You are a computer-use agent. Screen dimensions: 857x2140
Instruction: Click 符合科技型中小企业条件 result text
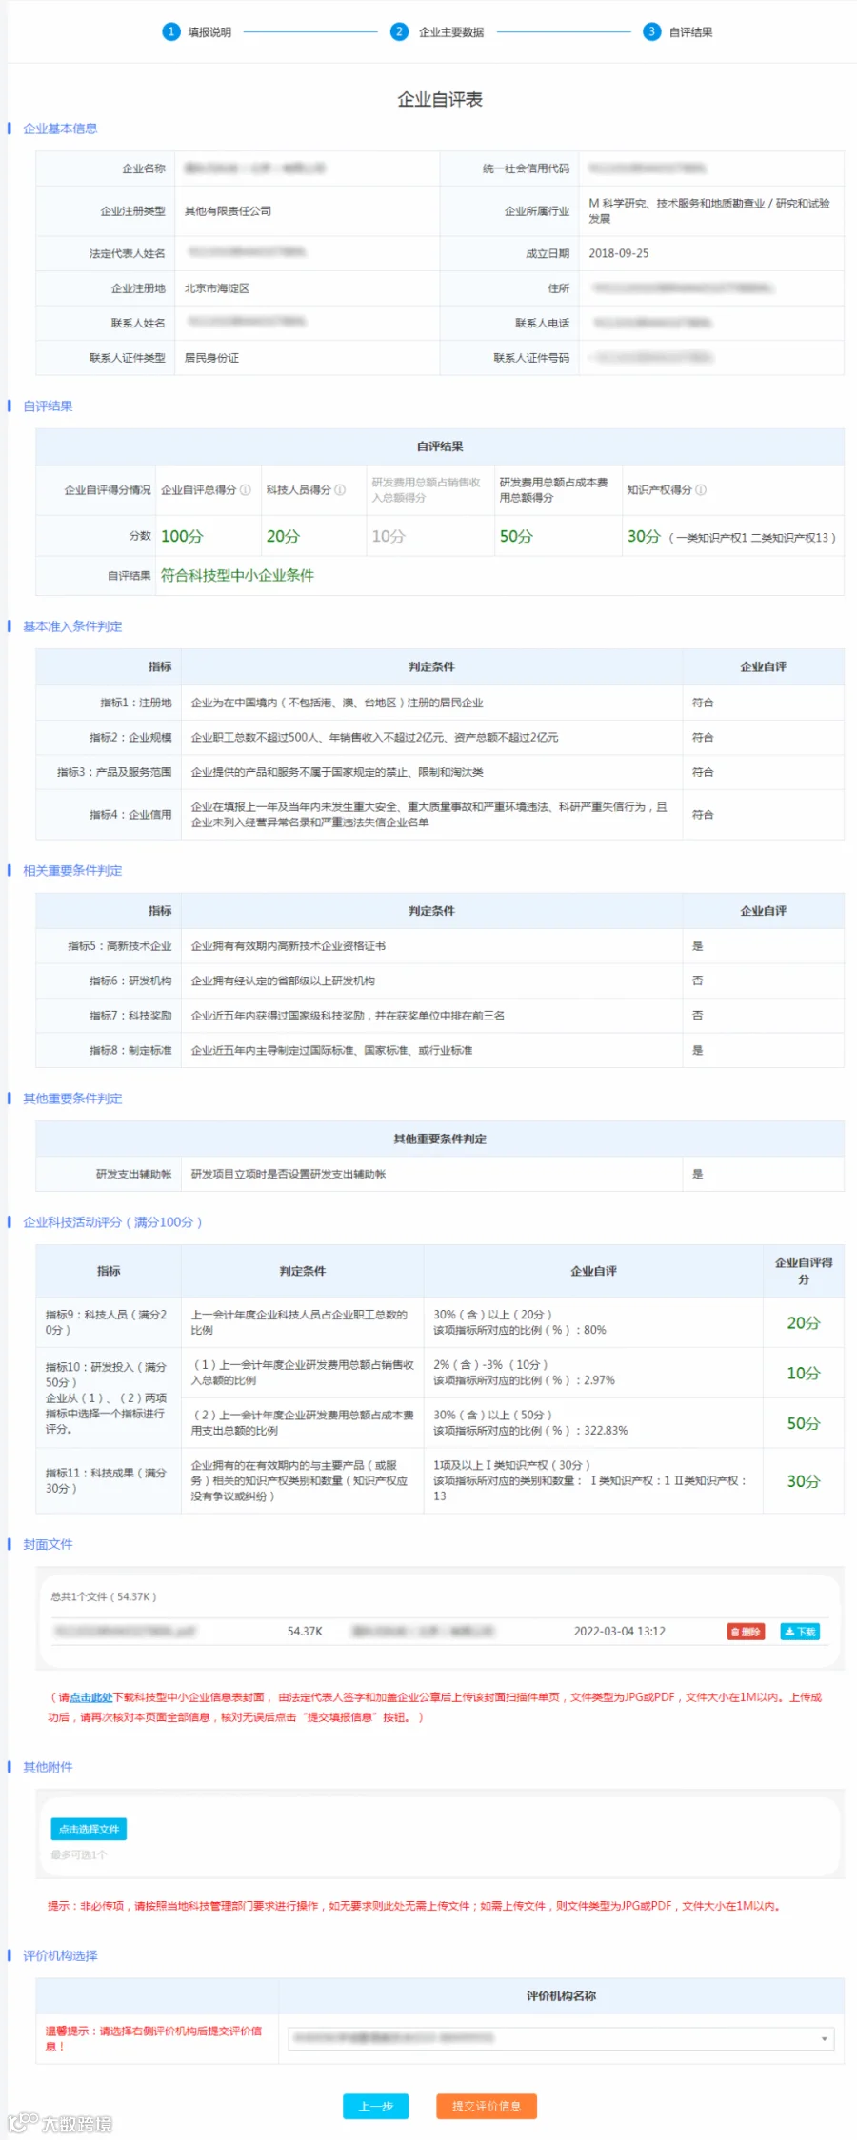pos(237,576)
